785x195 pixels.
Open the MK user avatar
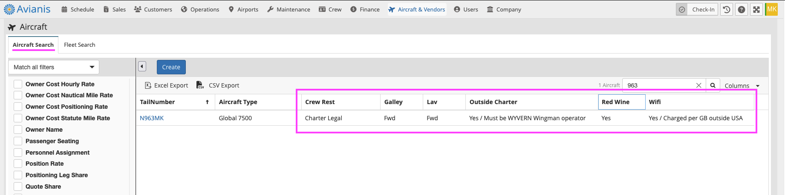tap(771, 9)
